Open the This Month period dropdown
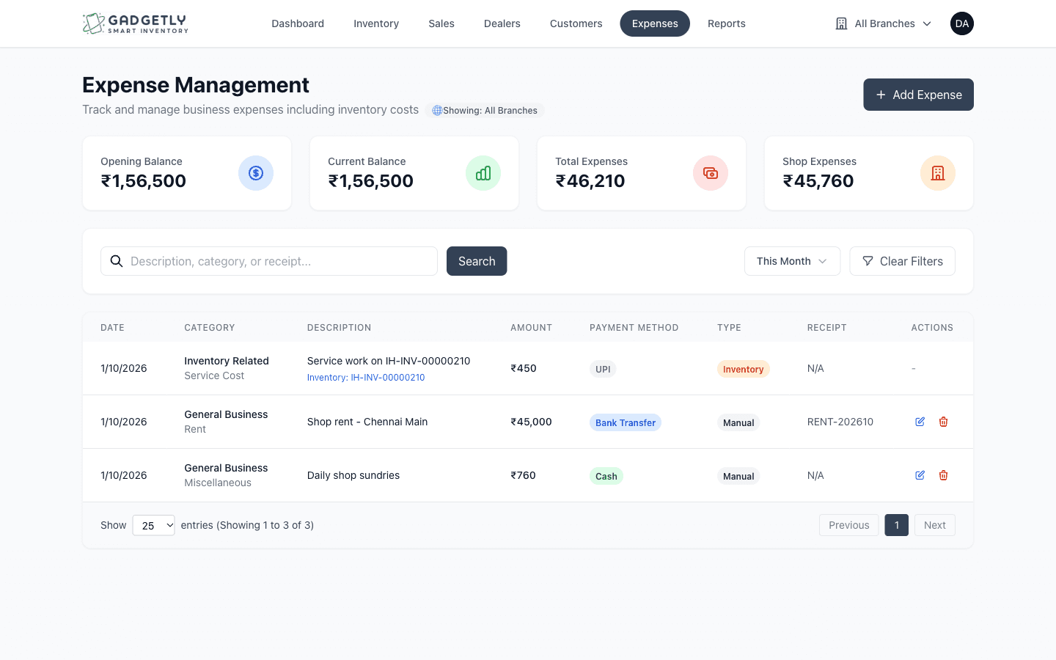This screenshot has width=1056, height=660. coord(792,261)
